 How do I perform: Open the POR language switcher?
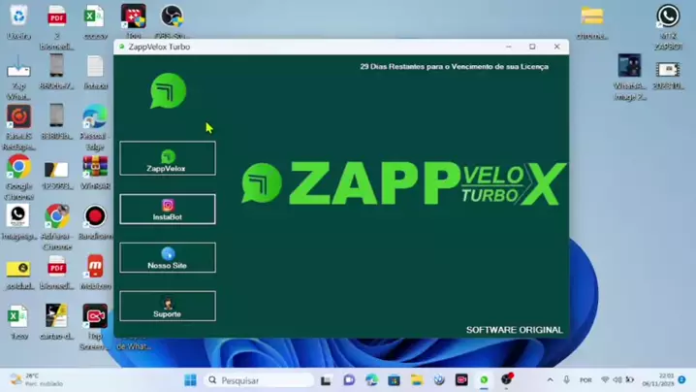[585, 380]
